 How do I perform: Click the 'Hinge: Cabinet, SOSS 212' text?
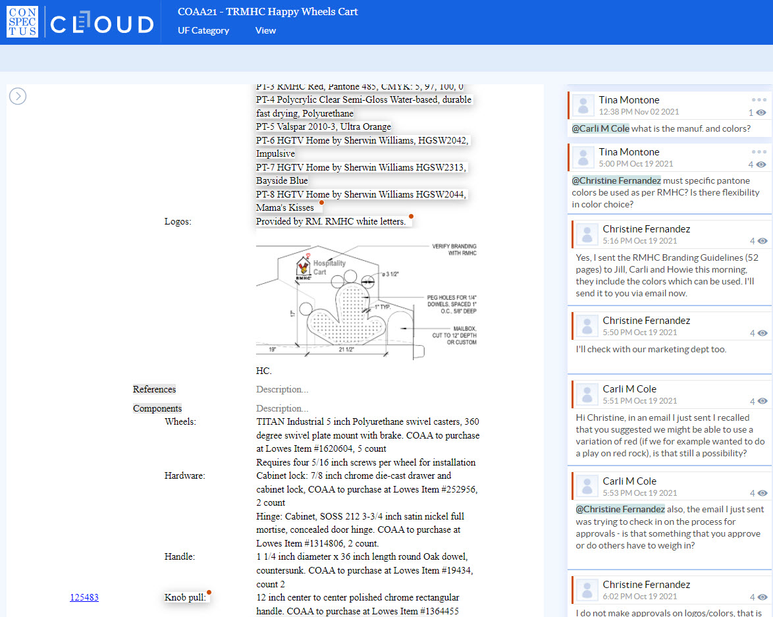[360, 529]
